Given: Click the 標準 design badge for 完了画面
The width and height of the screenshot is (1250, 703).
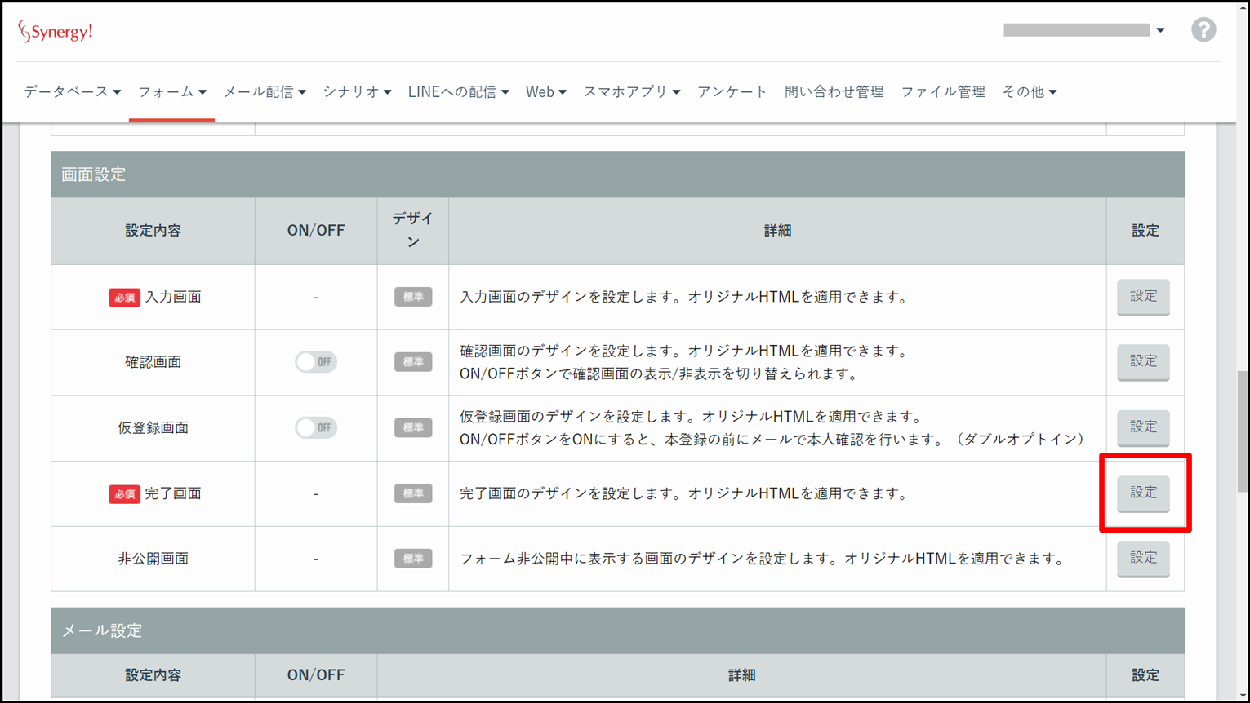Looking at the screenshot, I should (x=413, y=493).
